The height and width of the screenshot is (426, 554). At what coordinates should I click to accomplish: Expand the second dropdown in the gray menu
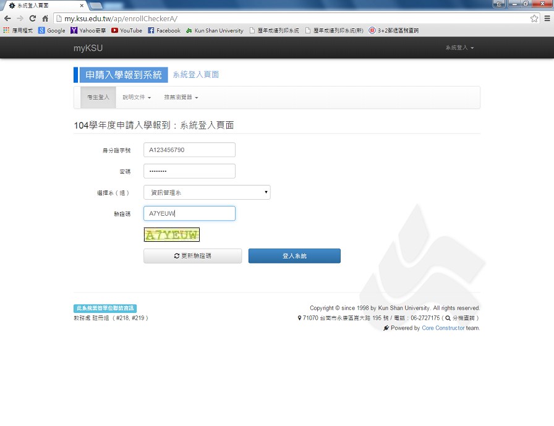[137, 97]
